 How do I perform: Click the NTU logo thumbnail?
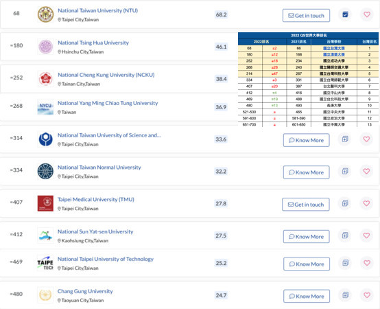pos(45,14)
